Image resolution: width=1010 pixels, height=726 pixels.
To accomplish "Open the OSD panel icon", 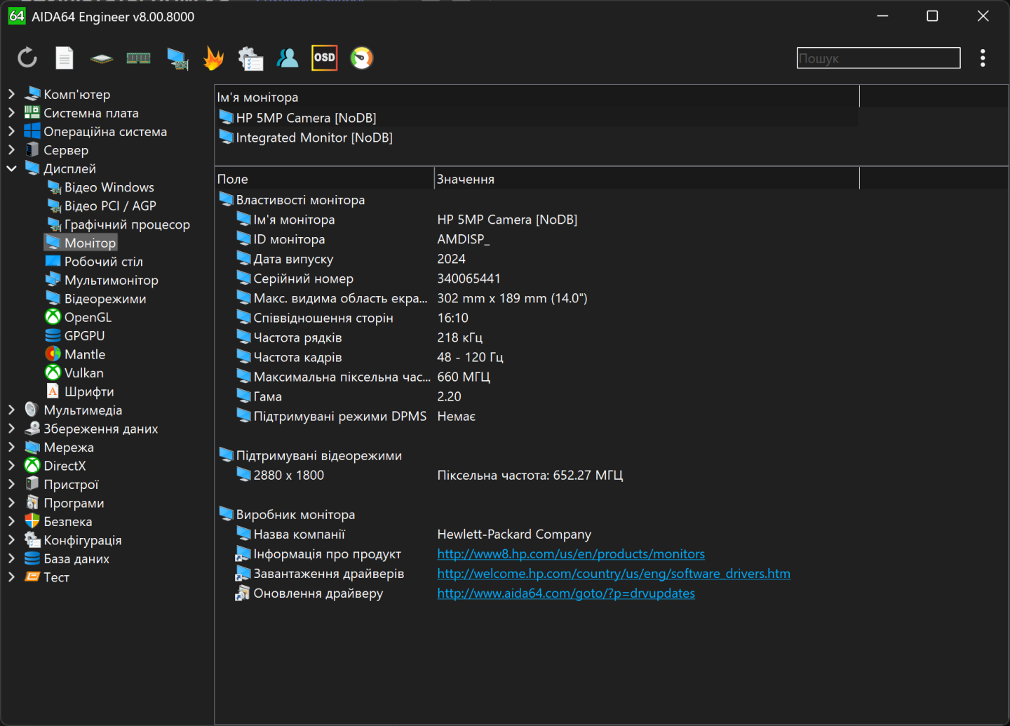I will (324, 58).
